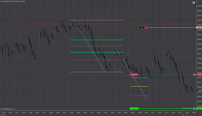Select the long blue diagonal trend line from the peak

click(90, 46)
